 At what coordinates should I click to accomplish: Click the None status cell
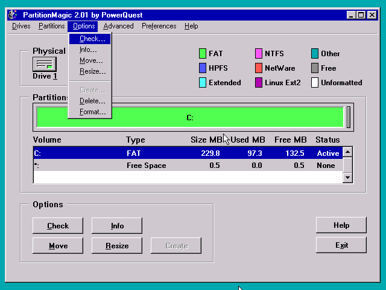coord(326,166)
